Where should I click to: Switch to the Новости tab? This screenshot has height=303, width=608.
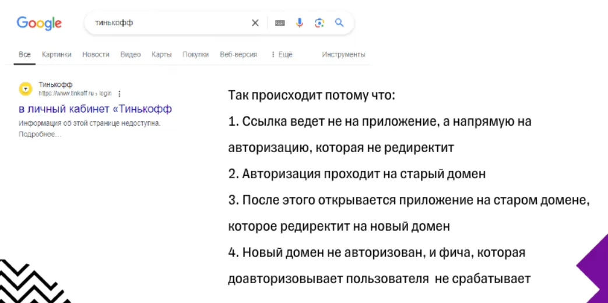(x=96, y=55)
